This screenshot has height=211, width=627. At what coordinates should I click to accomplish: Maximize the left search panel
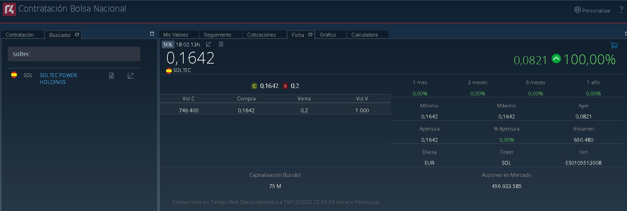152,34
